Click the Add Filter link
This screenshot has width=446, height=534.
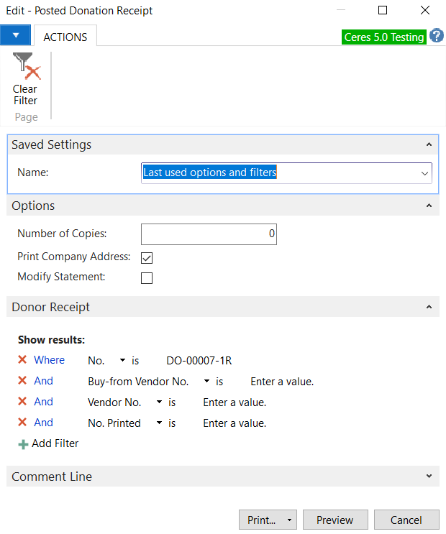click(x=55, y=443)
